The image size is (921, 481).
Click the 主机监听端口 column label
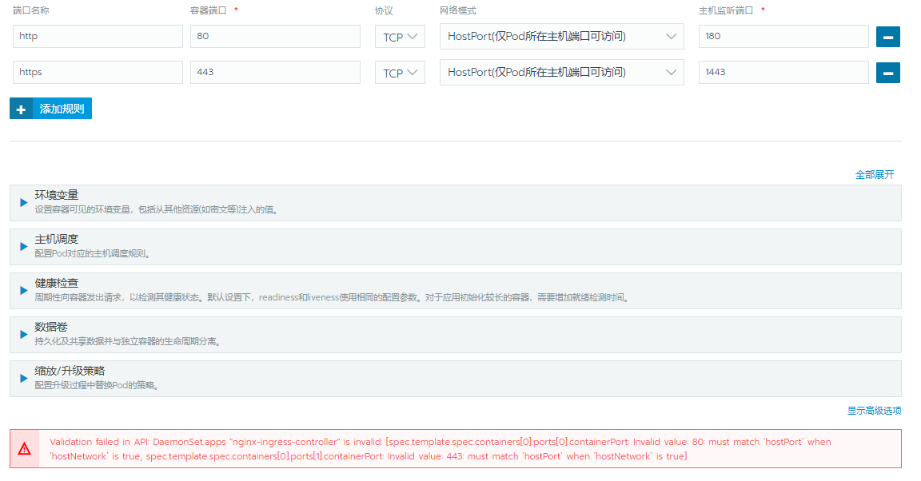tap(726, 10)
